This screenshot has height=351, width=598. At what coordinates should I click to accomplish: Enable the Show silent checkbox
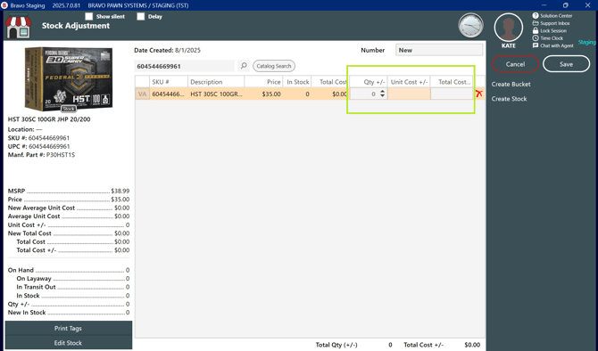(x=89, y=16)
